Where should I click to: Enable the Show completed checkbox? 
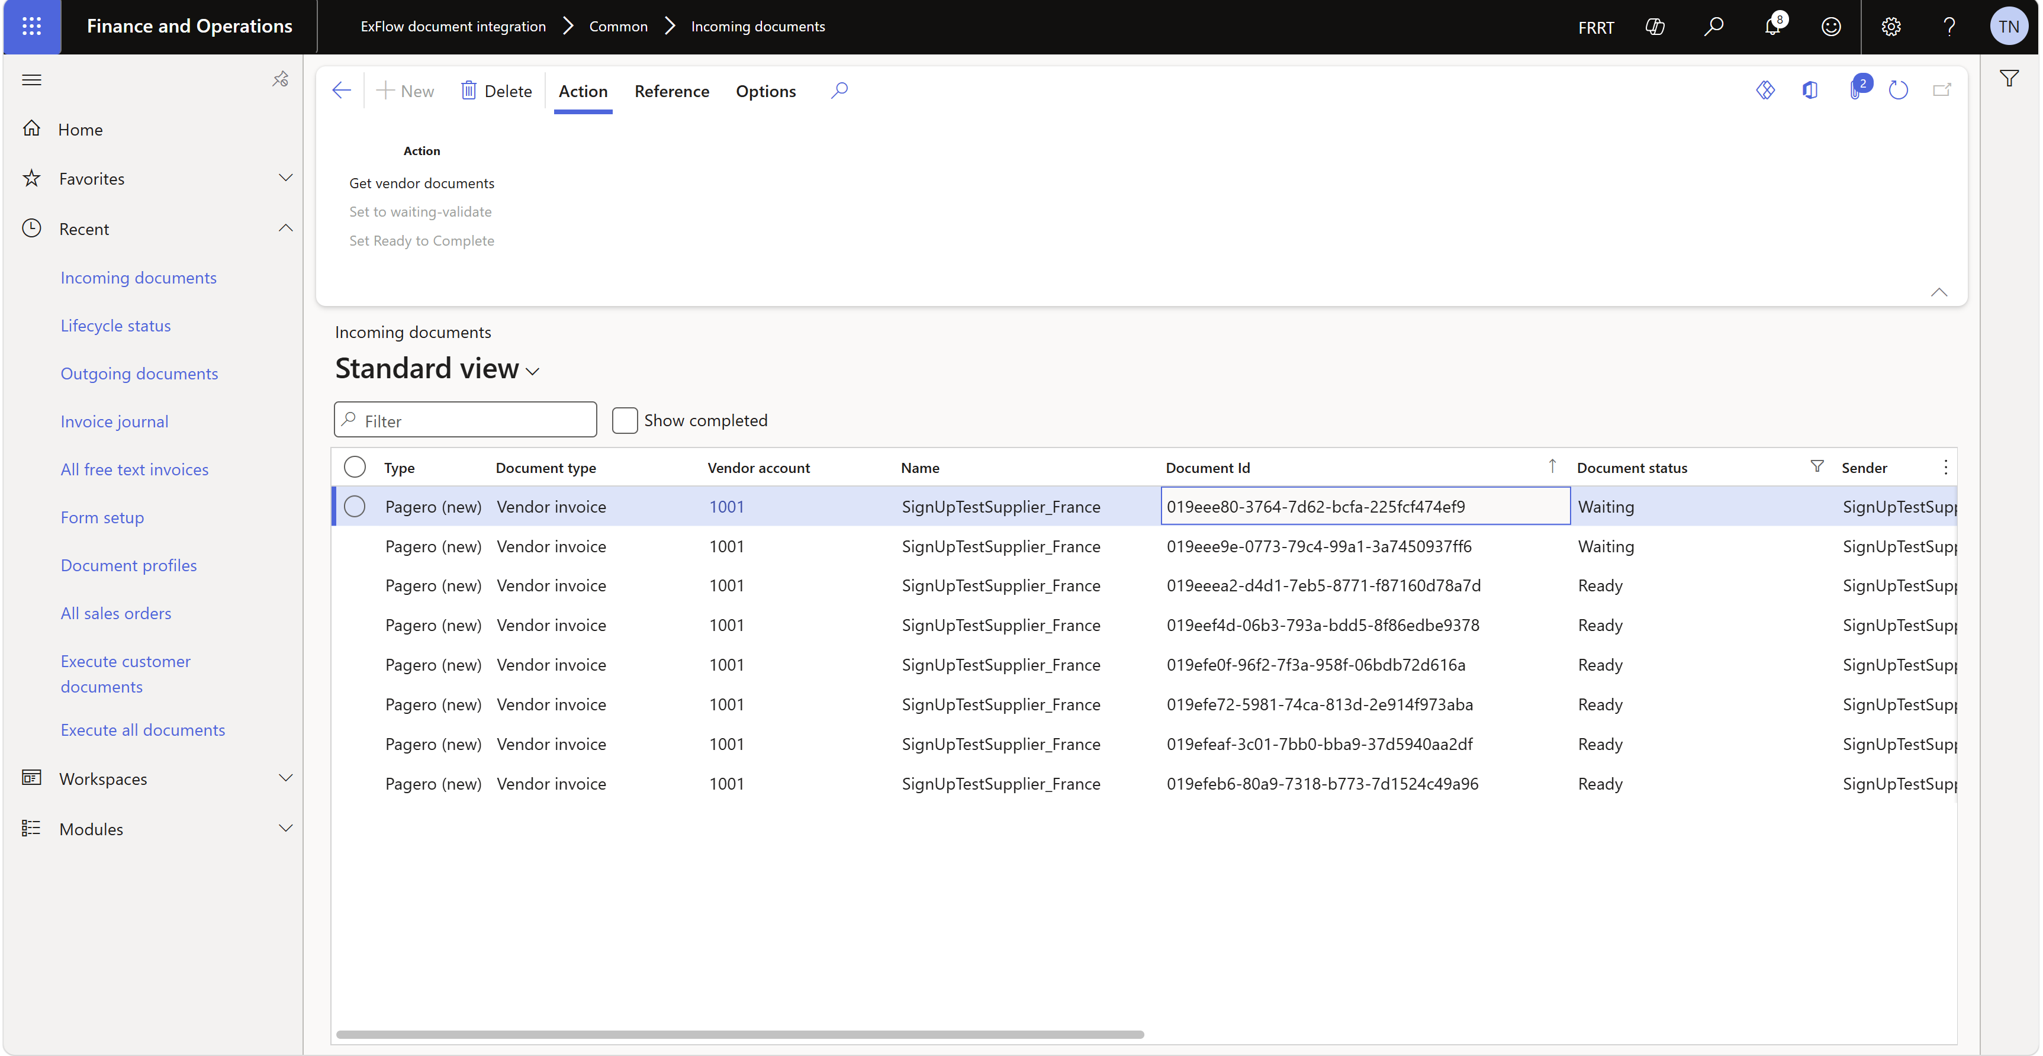[625, 420]
